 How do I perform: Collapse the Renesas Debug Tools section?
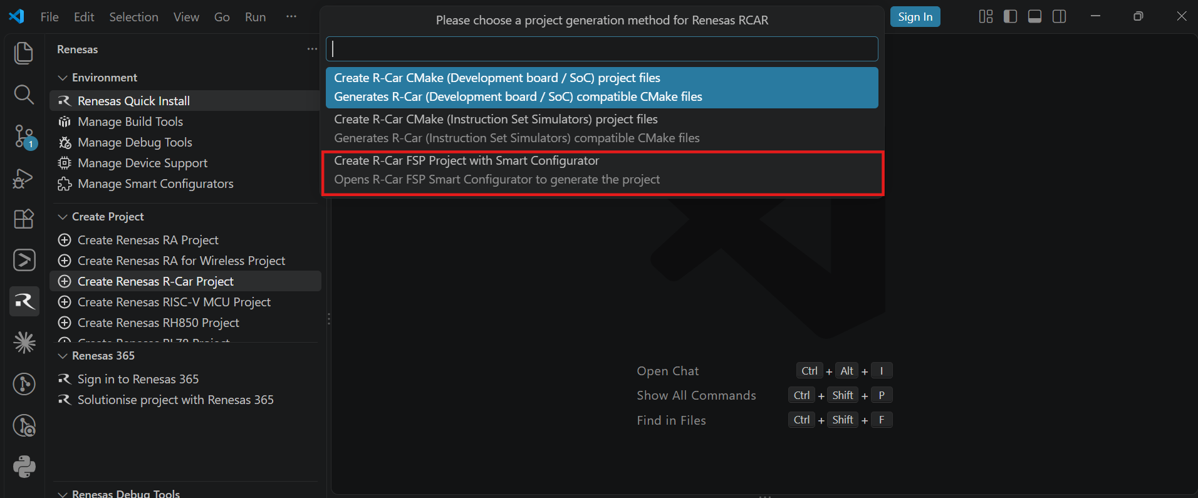click(63, 494)
